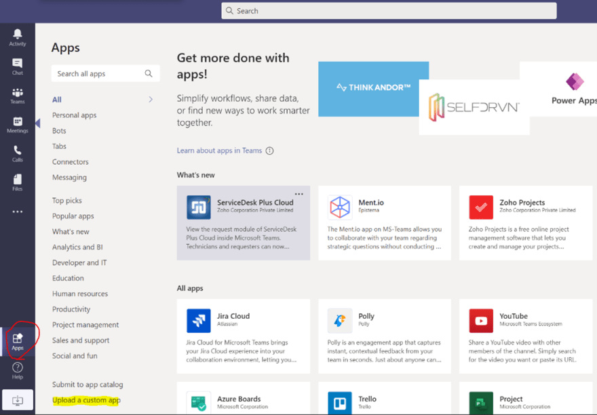Open the Help icon

click(x=18, y=370)
